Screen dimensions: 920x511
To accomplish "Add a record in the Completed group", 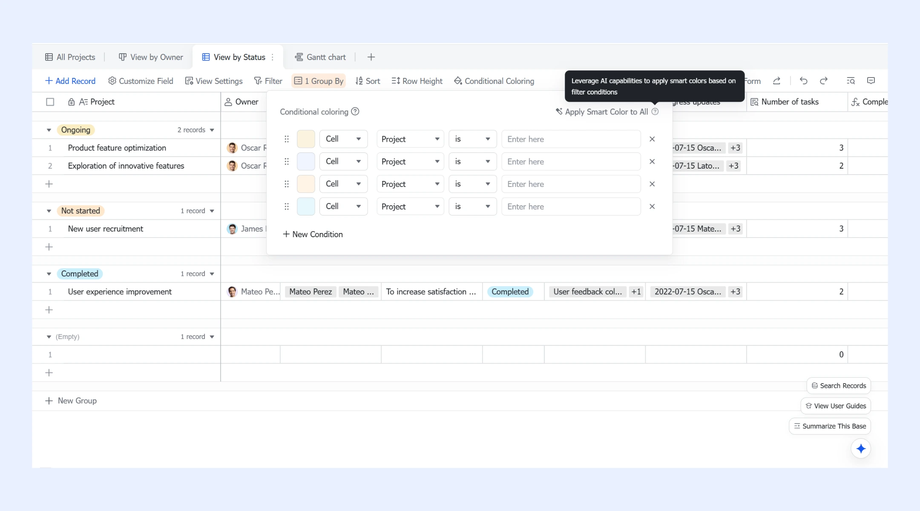I will (49, 310).
